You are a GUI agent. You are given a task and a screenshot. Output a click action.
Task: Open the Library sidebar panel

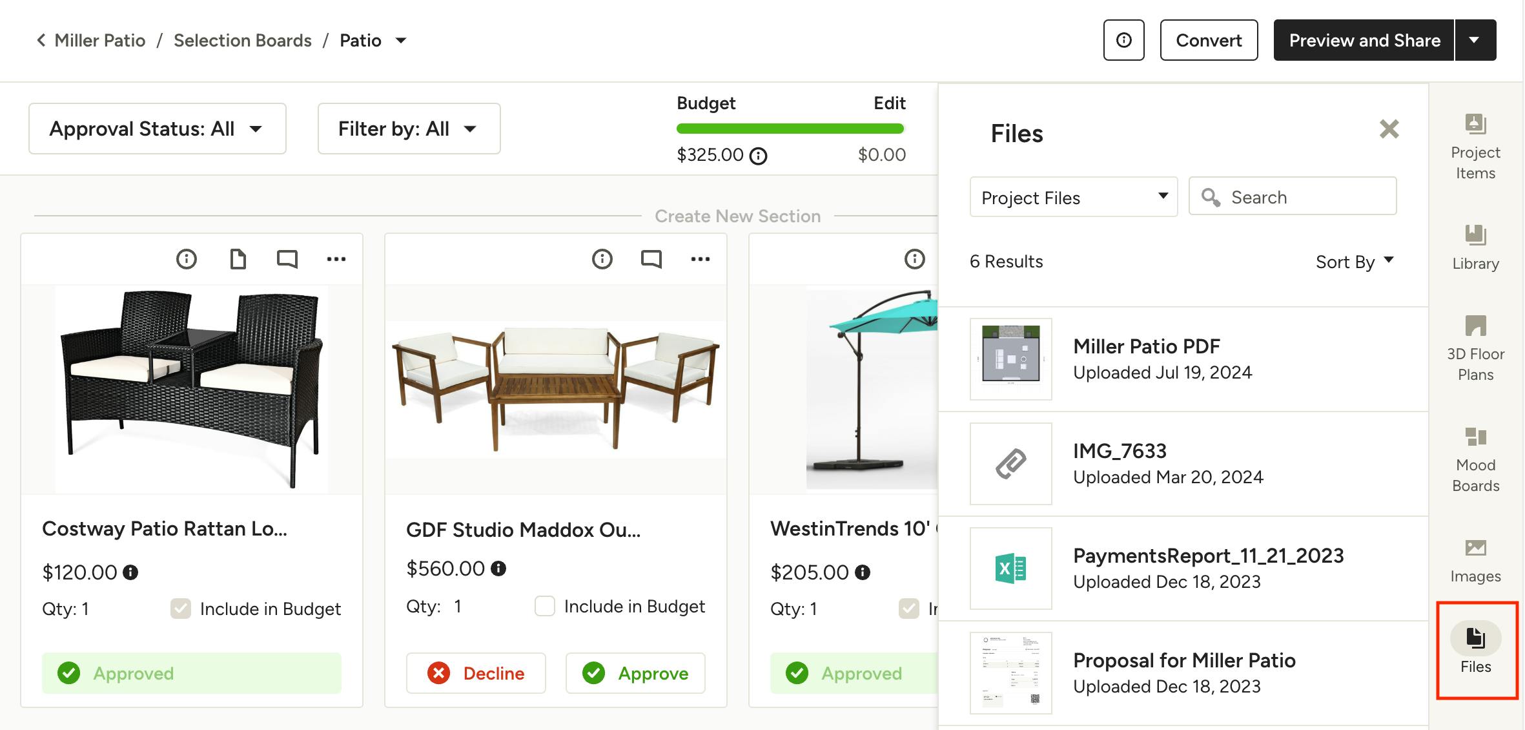(1475, 247)
